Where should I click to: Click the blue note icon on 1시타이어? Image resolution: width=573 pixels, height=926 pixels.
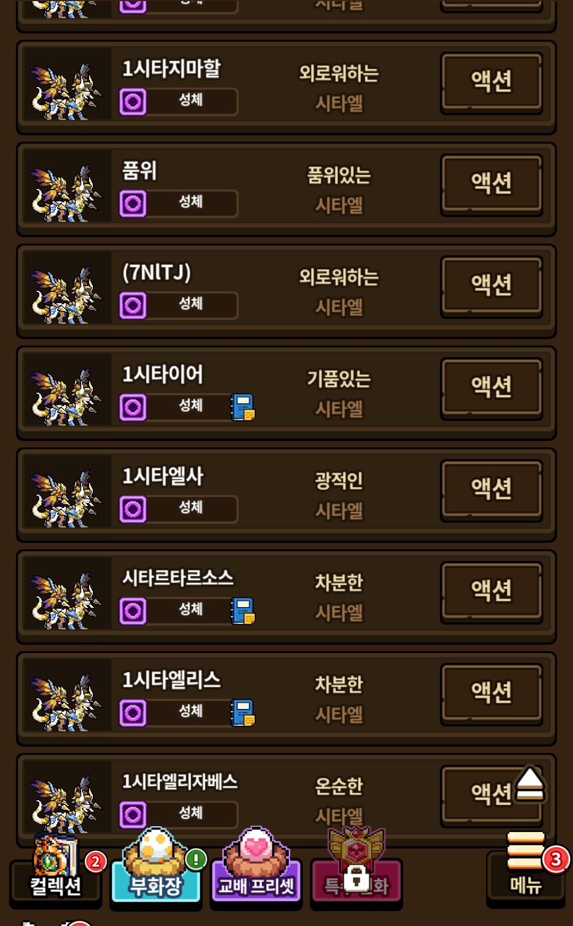click(242, 408)
